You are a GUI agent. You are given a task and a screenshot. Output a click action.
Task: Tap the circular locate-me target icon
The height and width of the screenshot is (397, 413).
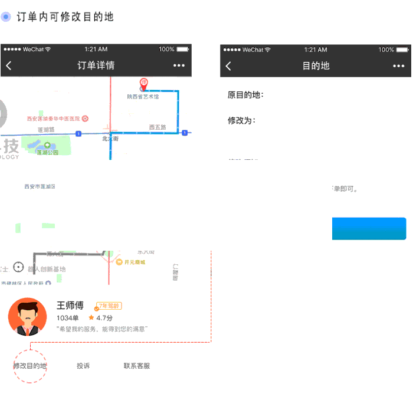click(19, 267)
